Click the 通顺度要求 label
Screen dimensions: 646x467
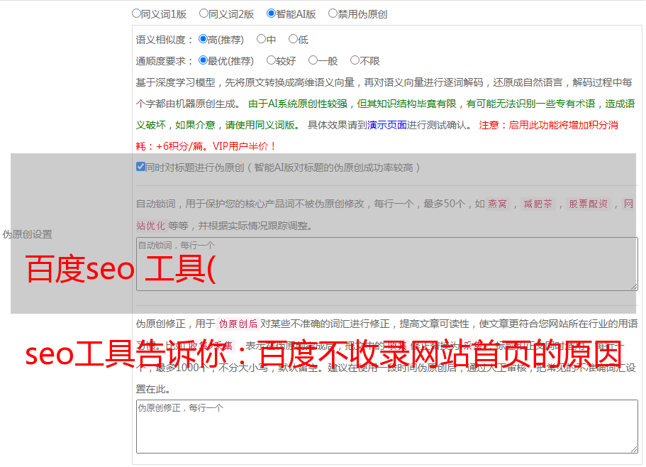164,62
